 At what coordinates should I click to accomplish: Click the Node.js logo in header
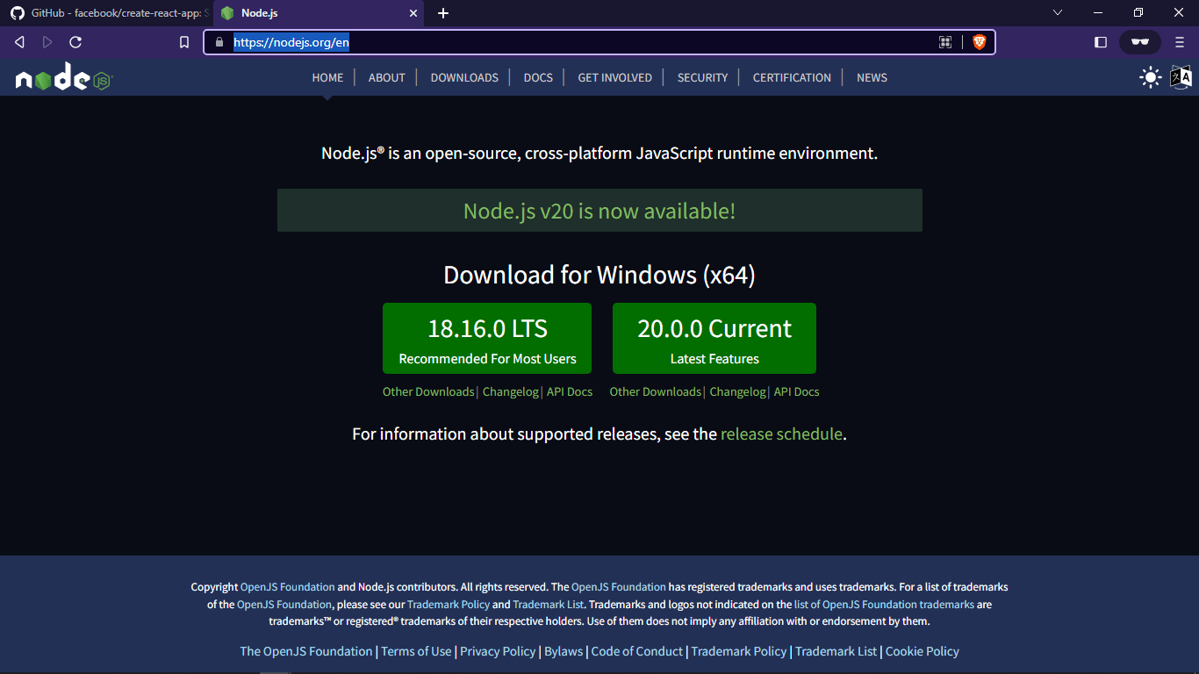click(x=64, y=78)
